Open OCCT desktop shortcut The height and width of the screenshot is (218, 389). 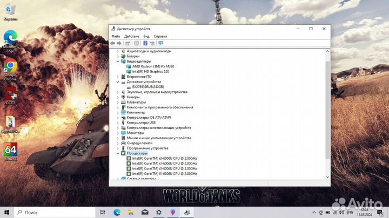pos(10,96)
